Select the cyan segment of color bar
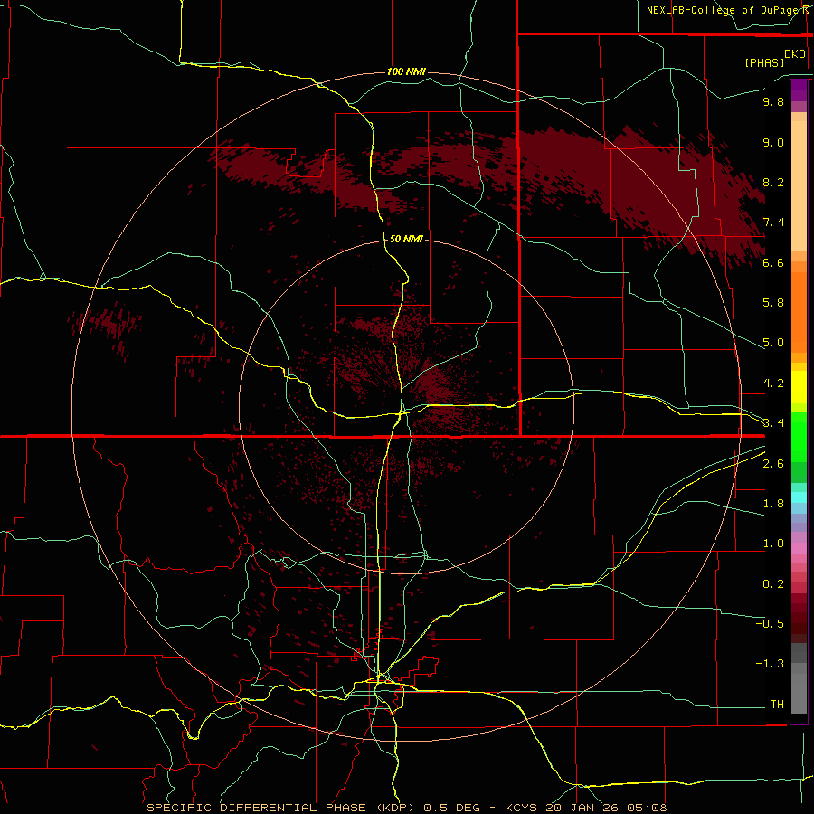 799,497
